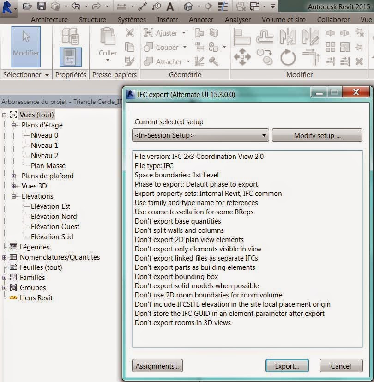The image size is (374, 382).
Task: Select the Offset tool icon
Action: point(265,36)
